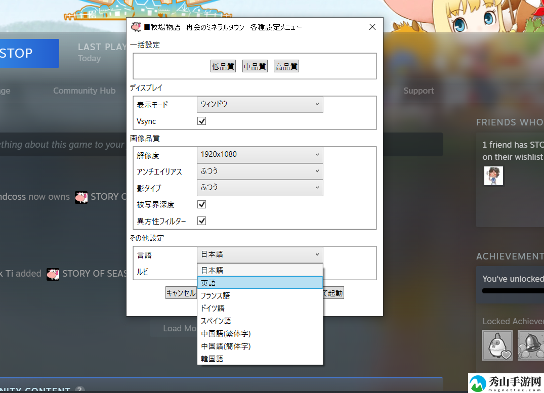Apply the 低品質 preset button
544x393 pixels.
[x=223, y=66]
